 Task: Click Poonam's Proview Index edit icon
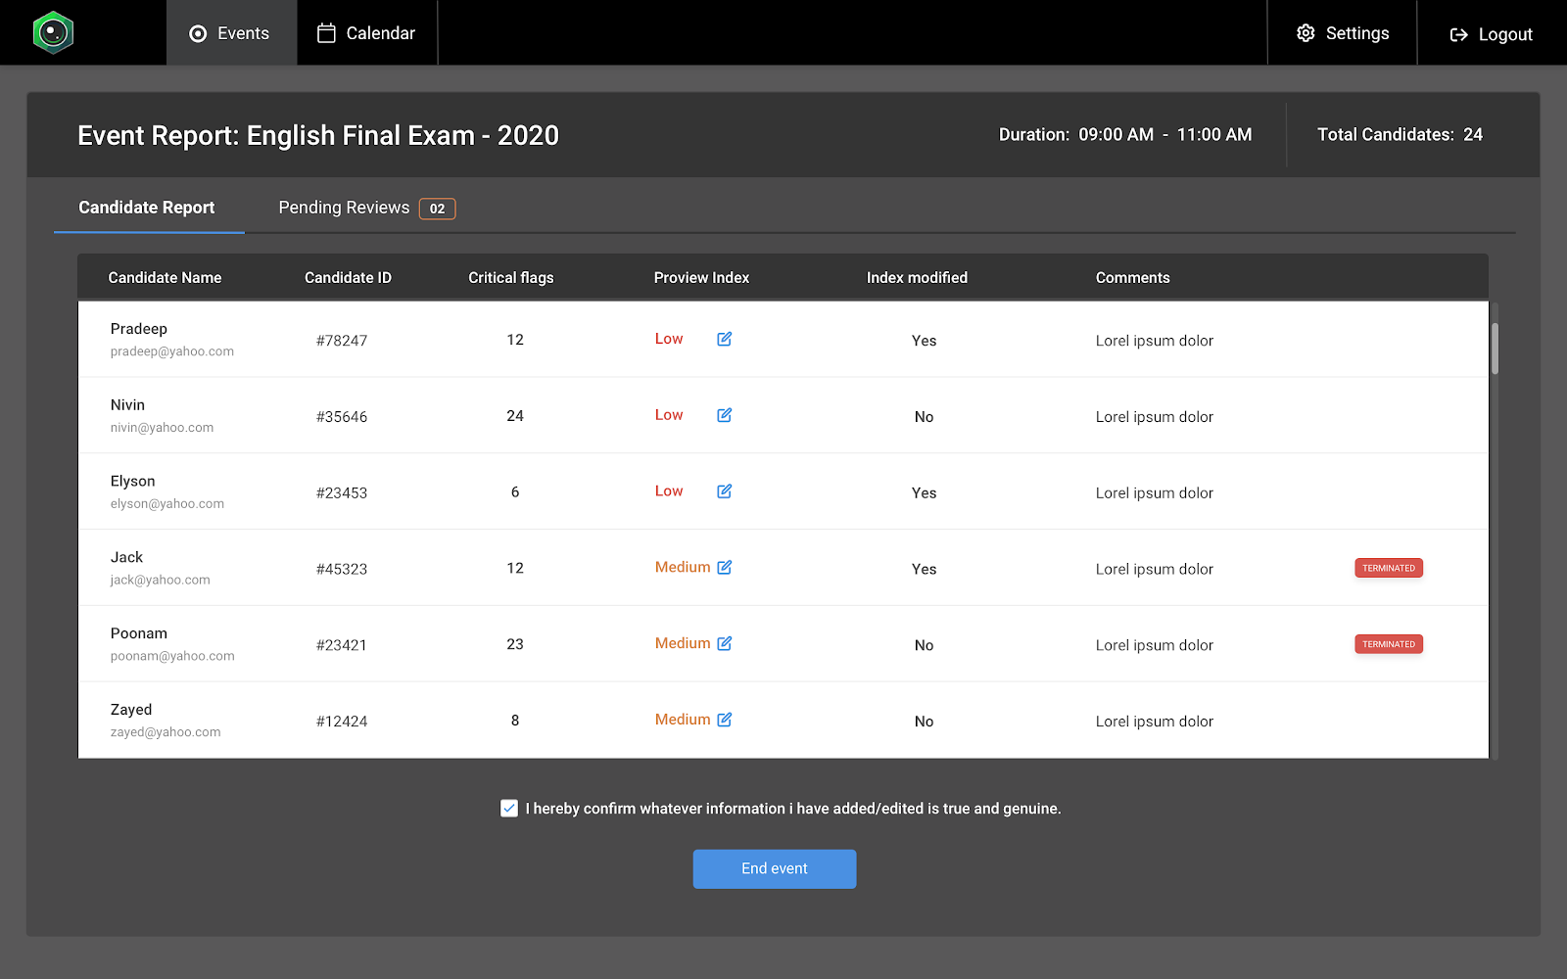click(724, 643)
